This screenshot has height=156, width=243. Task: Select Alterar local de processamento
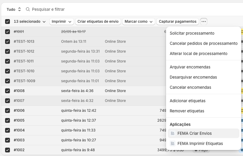pos(203,54)
